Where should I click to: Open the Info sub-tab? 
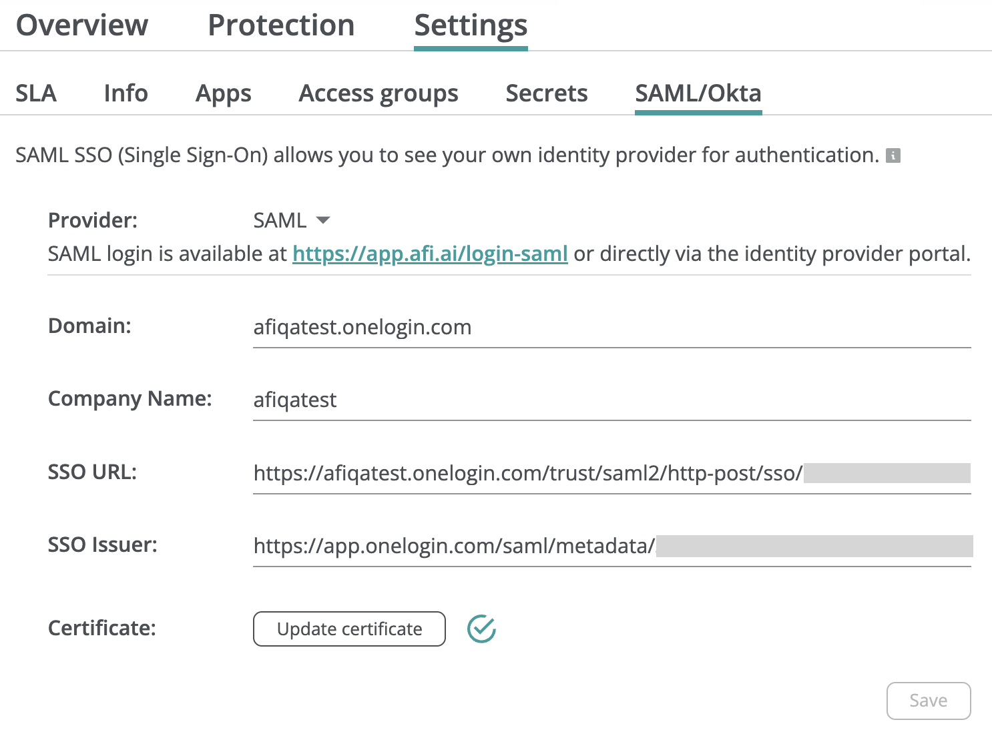point(126,93)
